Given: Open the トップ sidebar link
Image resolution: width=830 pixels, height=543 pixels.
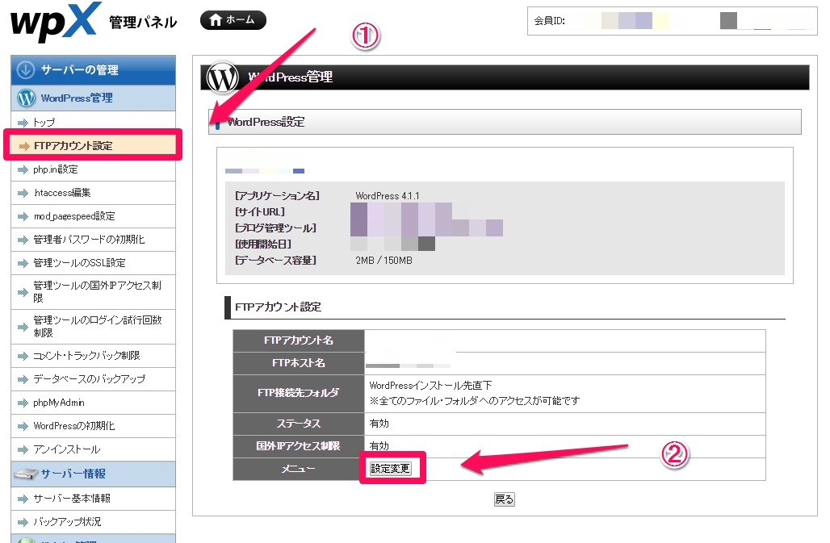Looking at the screenshot, I should coord(93,123).
